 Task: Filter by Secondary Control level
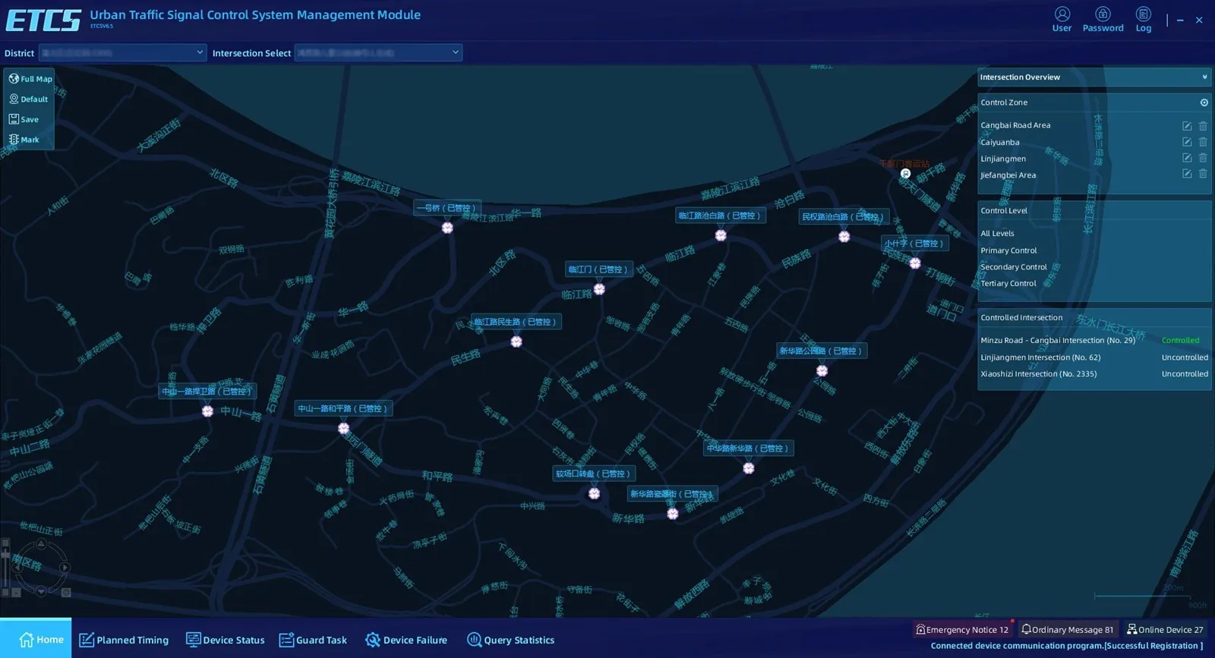pos(1014,267)
